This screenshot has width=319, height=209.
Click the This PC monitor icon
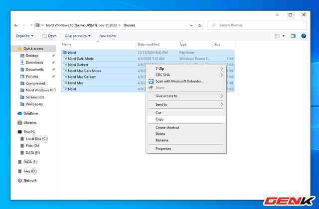[x=20, y=132]
